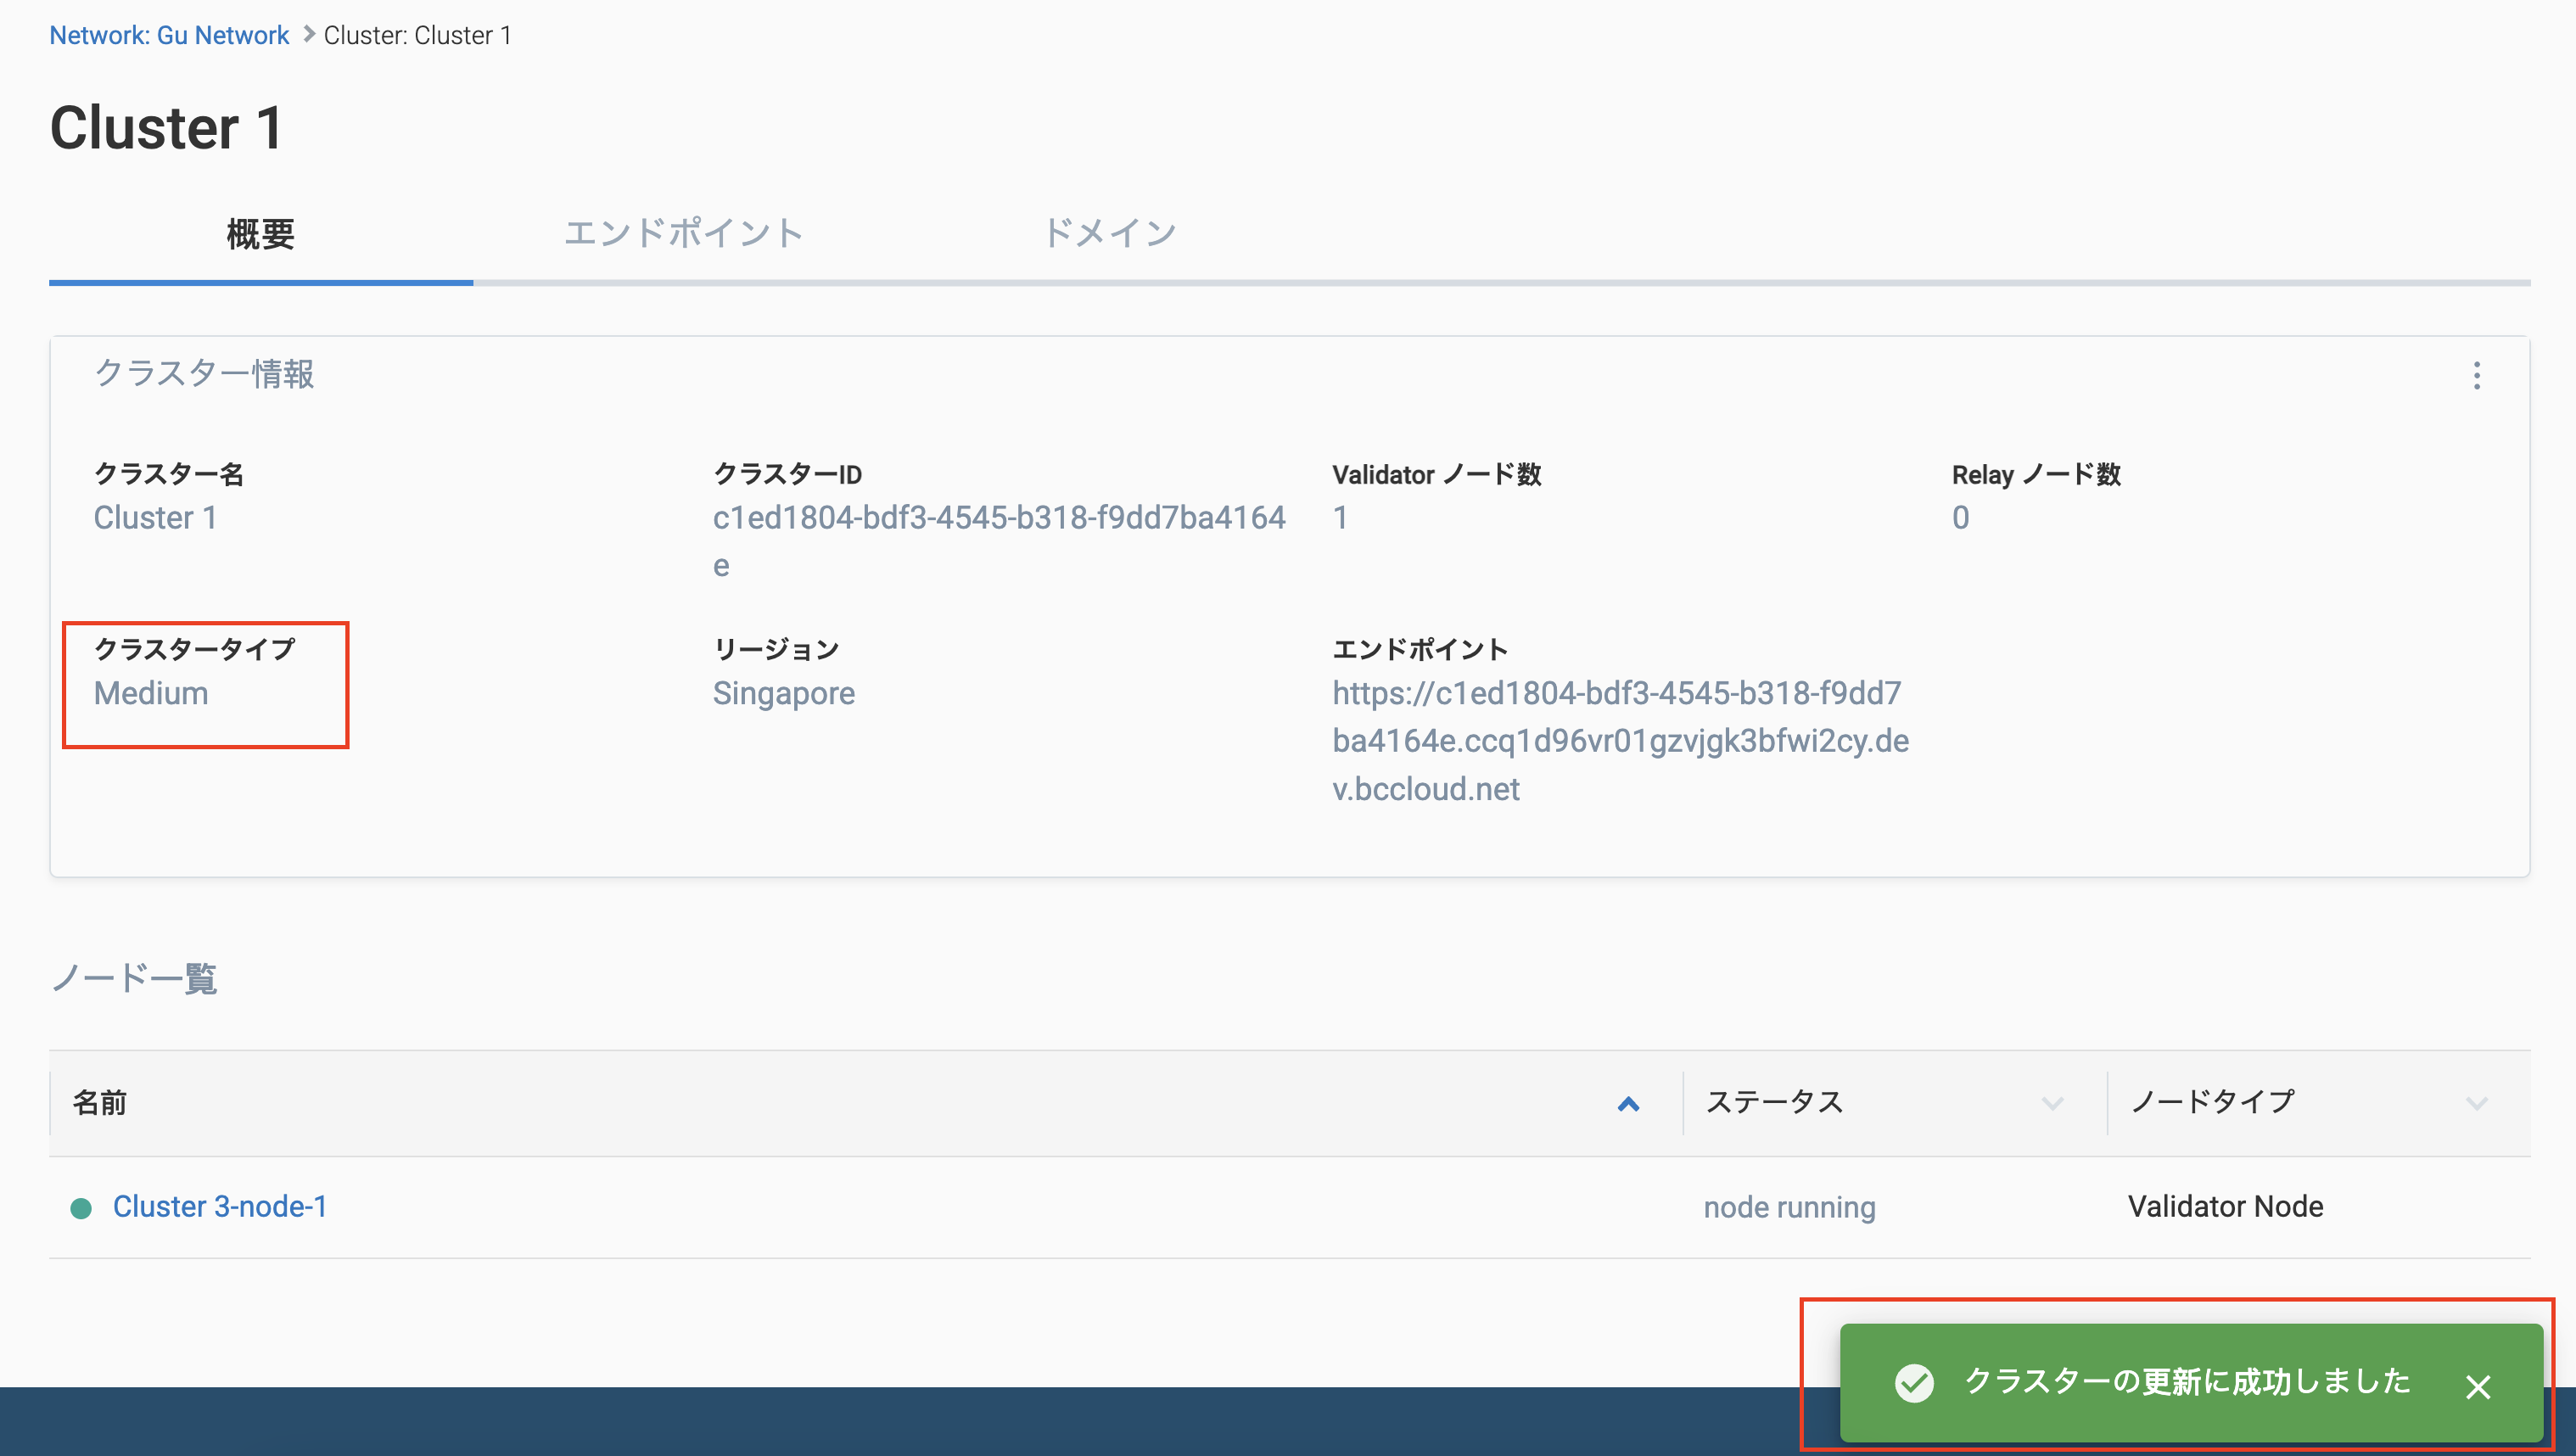Click the ノード一覧 section heading
Image resolution: width=2576 pixels, height=1456 pixels.
134,978
